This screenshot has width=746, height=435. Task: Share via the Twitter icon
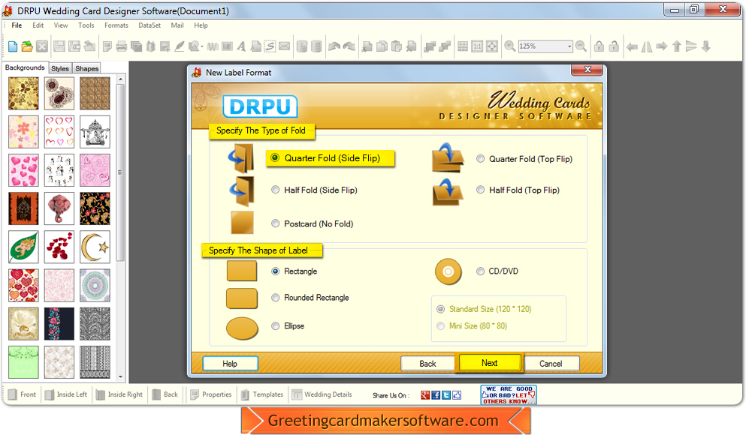(445, 395)
